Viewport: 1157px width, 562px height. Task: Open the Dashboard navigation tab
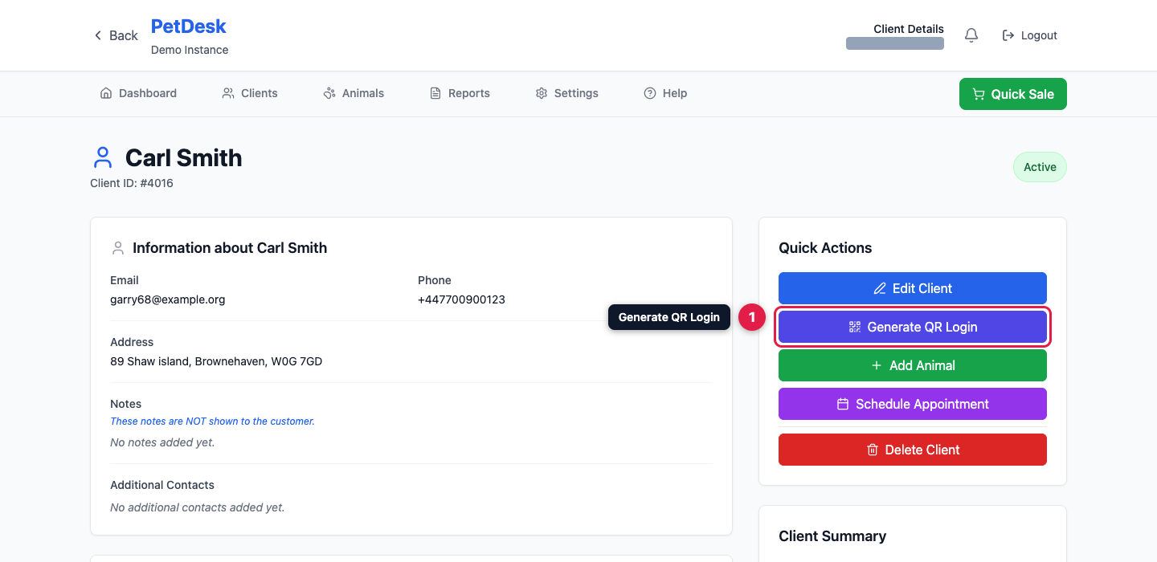tap(138, 93)
